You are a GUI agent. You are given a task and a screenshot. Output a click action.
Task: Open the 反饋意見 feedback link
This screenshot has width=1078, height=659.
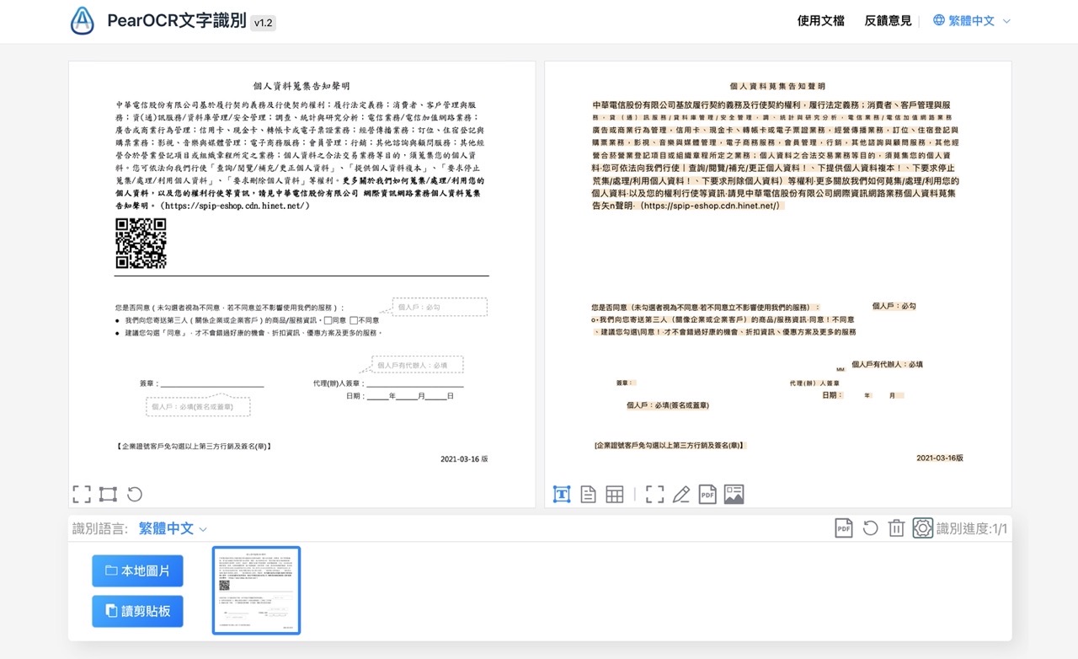(x=888, y=20)
